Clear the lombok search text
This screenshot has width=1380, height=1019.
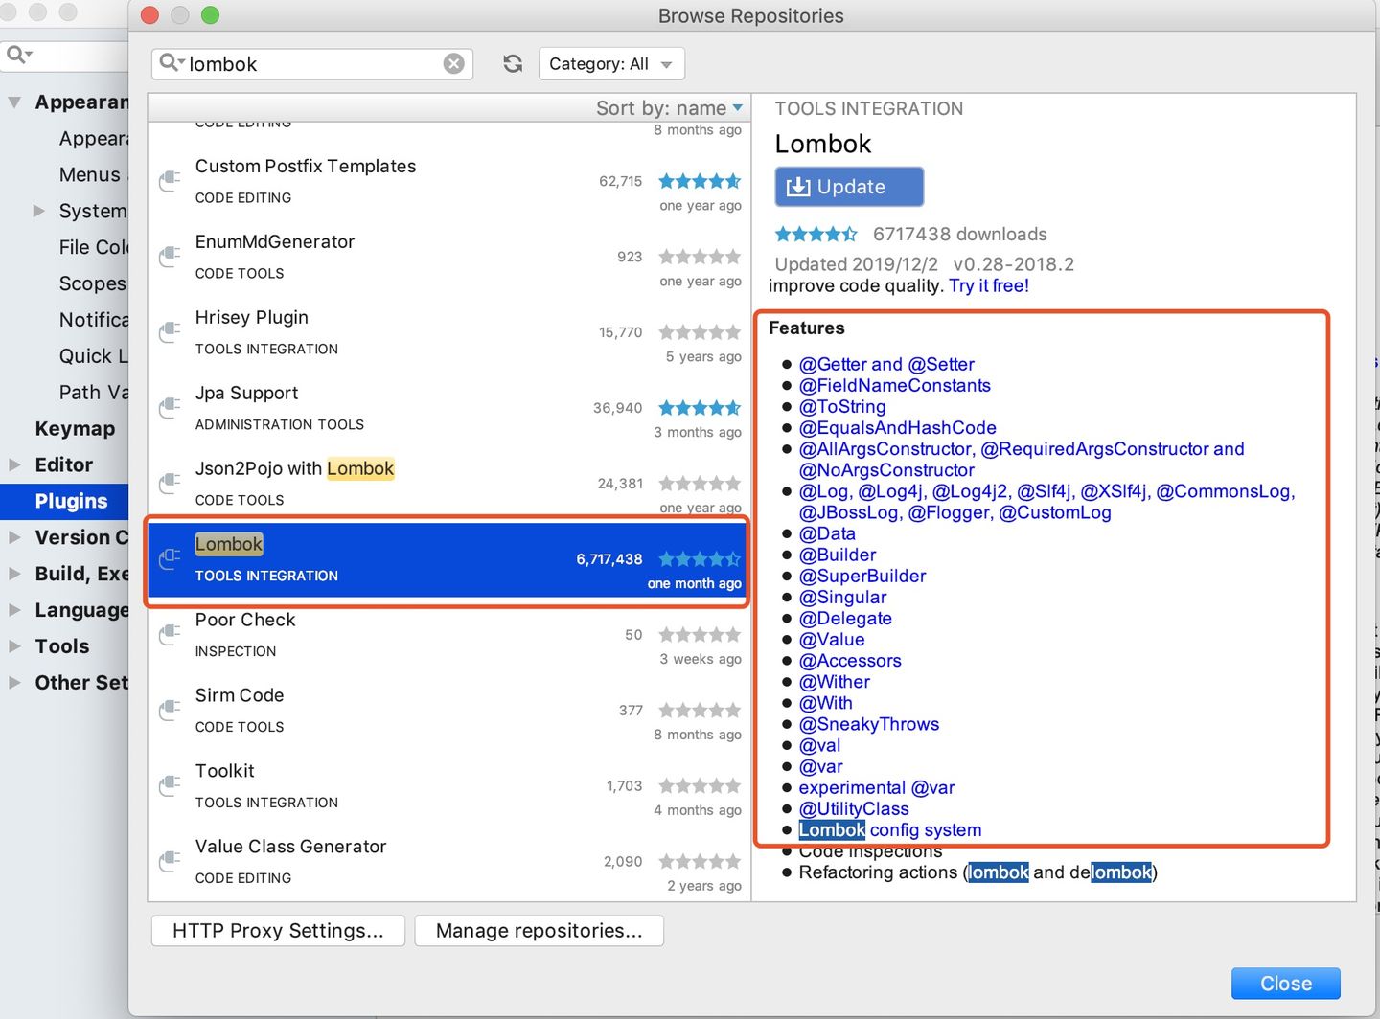click(454, 63)
